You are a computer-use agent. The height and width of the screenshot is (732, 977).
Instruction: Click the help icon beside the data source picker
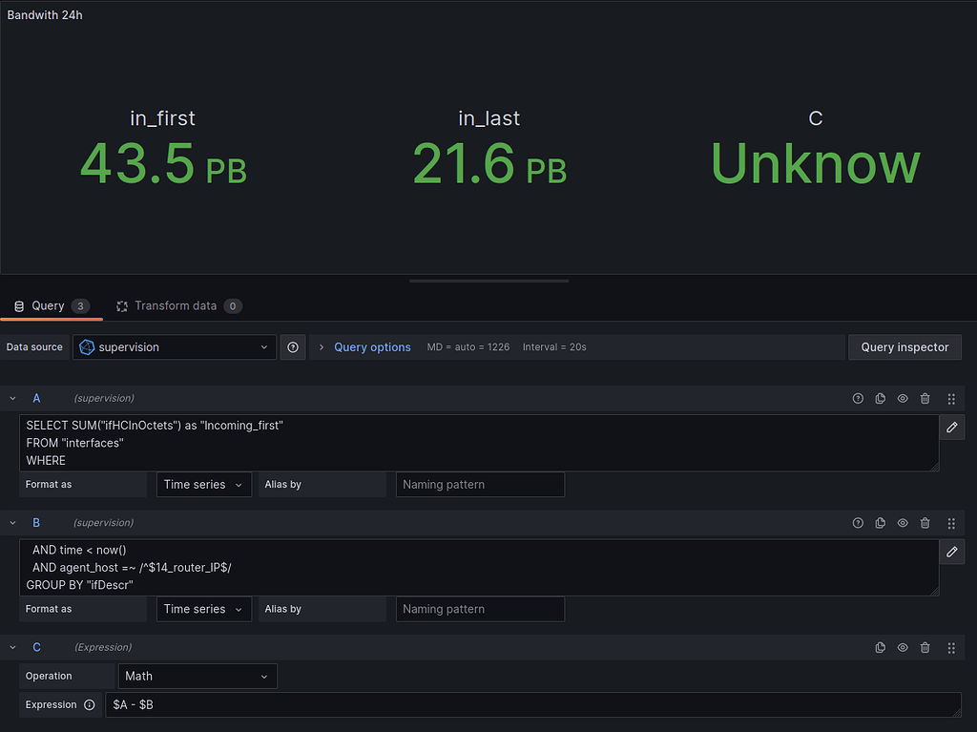pyautogui.click(x=293, y=346)
